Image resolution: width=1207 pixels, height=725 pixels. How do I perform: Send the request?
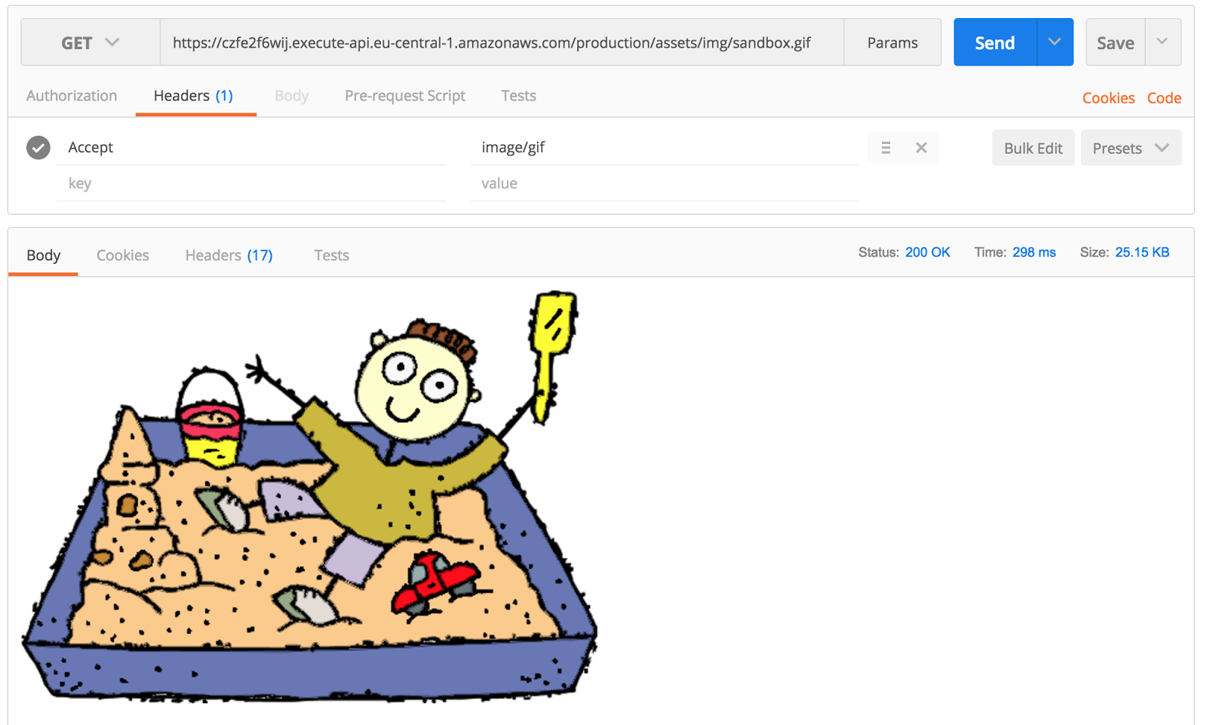[x=995, y=42]
